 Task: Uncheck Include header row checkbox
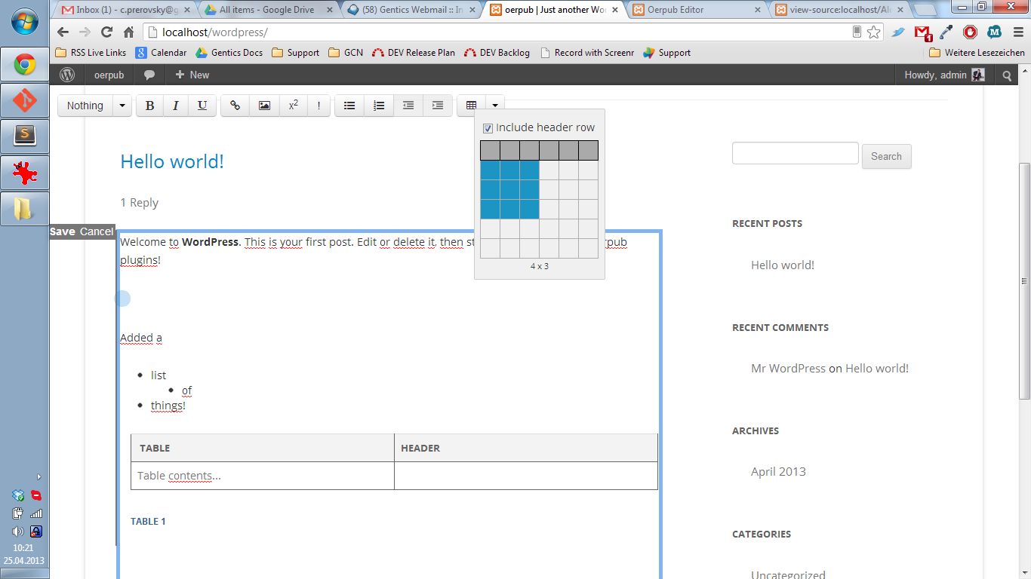[x=488, y=128]
